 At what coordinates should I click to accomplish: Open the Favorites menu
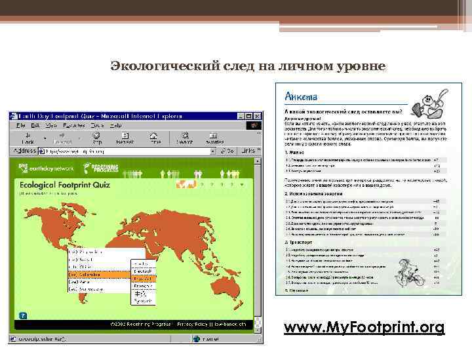pos(74,125)
